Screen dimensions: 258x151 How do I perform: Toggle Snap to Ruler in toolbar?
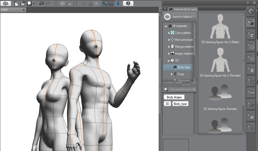(105, 3)
